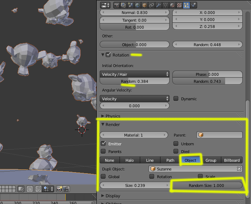Toggle the Global checkbox
251x204 pixels.
(103, 177)
